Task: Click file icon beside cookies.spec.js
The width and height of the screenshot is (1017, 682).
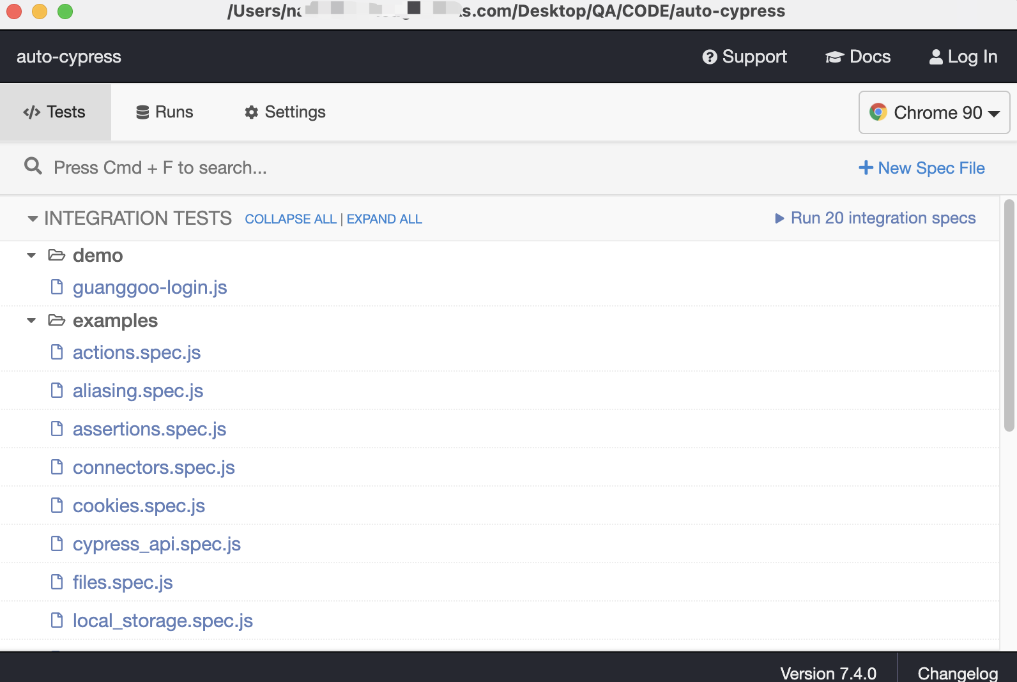Action: (x=57, y=506)
